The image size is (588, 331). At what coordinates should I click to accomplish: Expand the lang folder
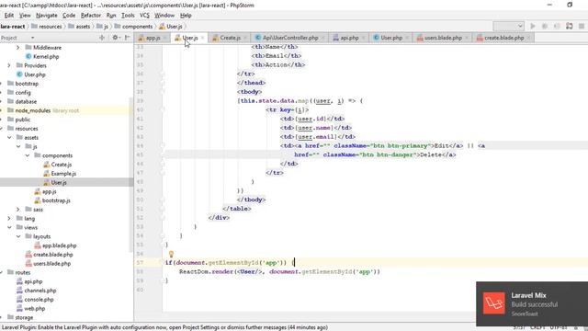tap(9, 219)
